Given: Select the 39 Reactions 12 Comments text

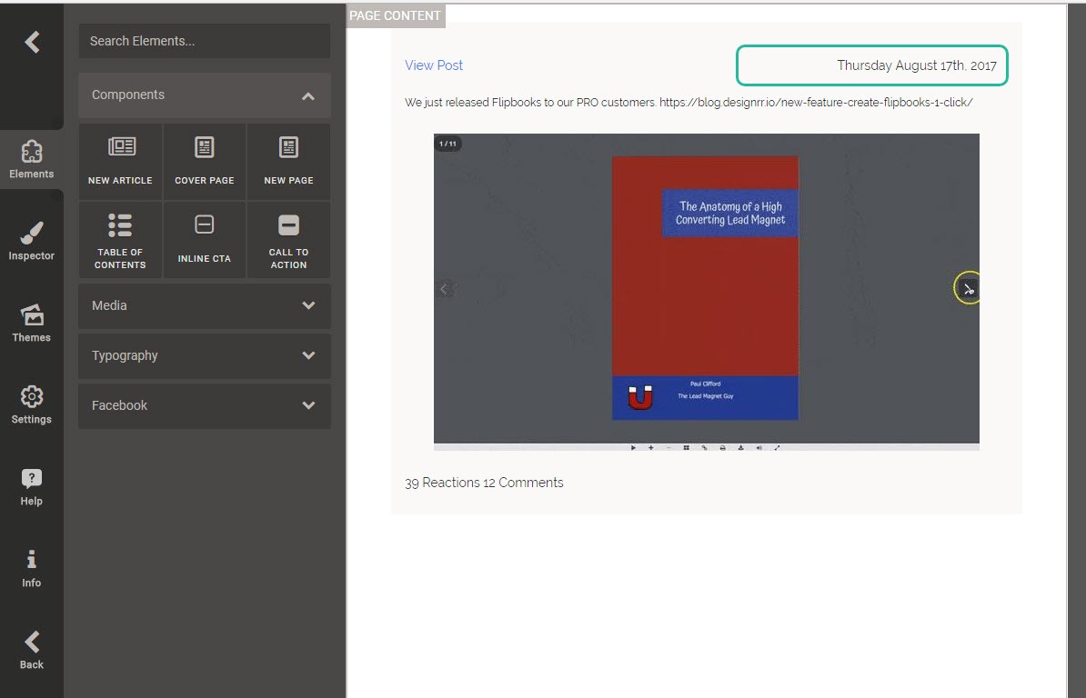Looking at the screenshot, I should tap(484, 483).
